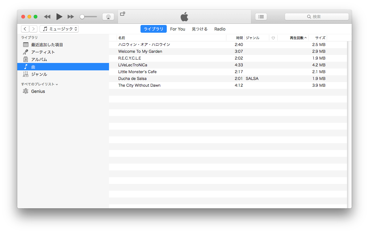Select song LiVeLecTroNiCa
The height and width of the screenshot is (233, 369).
coord(132,65)
